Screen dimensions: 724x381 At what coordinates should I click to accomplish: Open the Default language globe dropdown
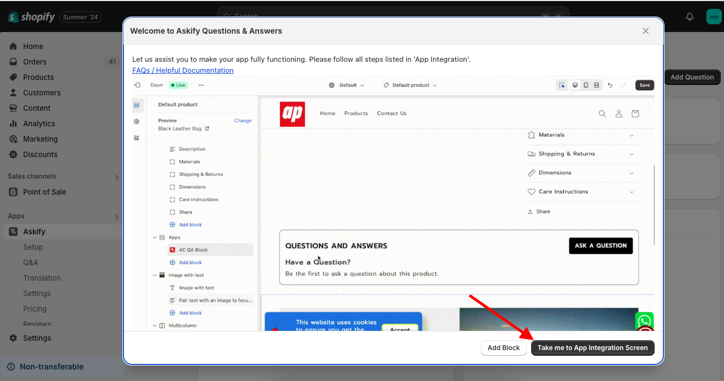(x=347, y=85)
